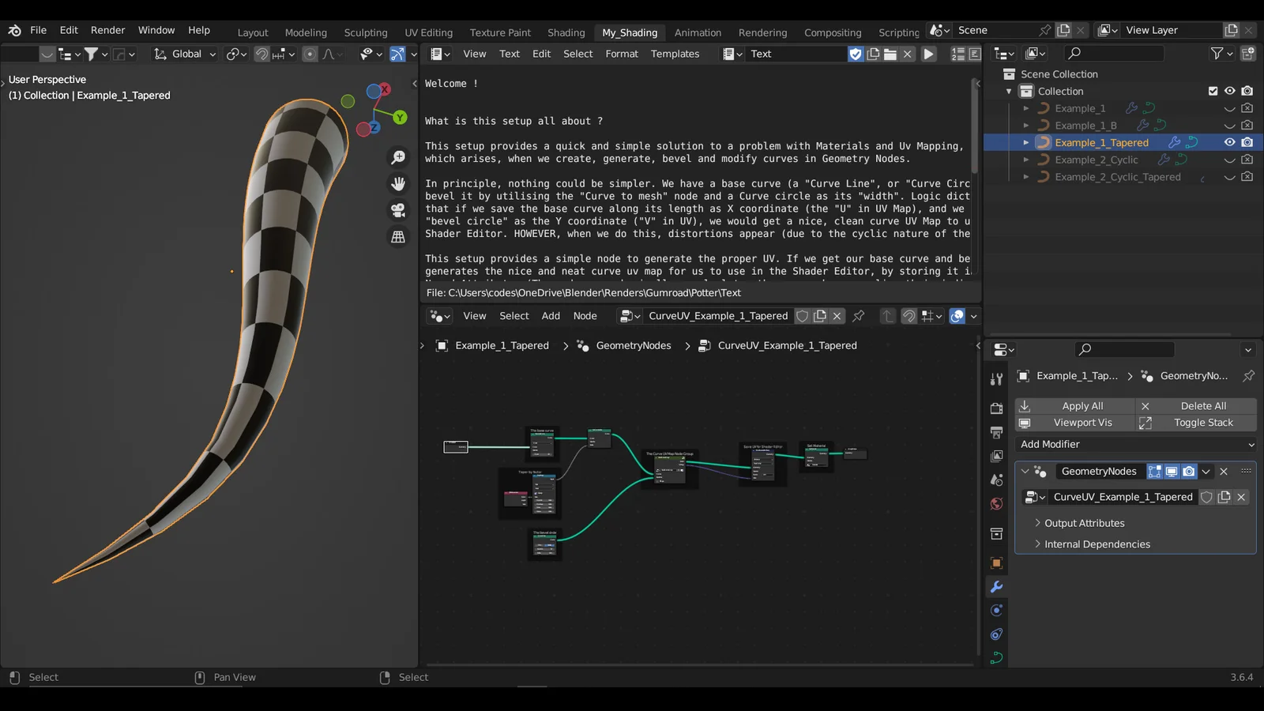Toggle line numbers in the text editor header
The width and height of the screenshot is (1264, 711).
click(x=958, y=54)
